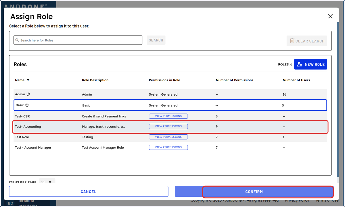View permissions for the Test Role row
Image resolution: width=345 pixels, height=207 pixels.
168,137
